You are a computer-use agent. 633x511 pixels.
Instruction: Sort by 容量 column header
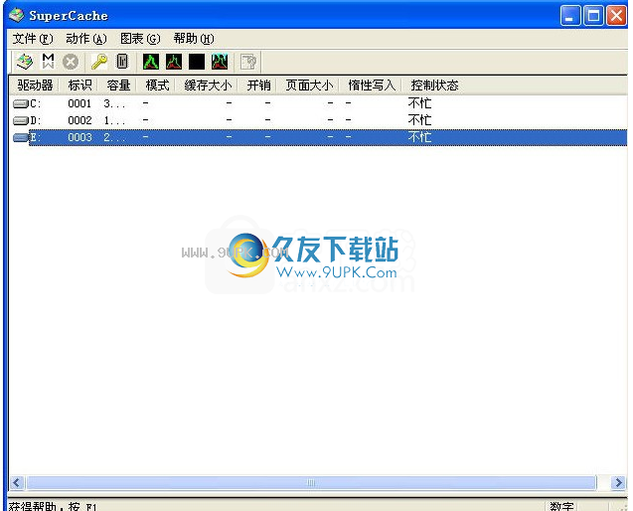(x=118, y=85)
